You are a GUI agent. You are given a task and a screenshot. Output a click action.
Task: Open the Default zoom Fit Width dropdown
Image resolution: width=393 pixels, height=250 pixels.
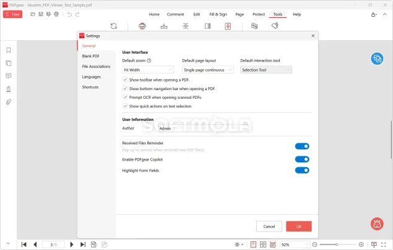148,70
